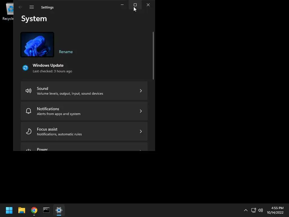Click the 'Settings' title bar label

[47, 7]
